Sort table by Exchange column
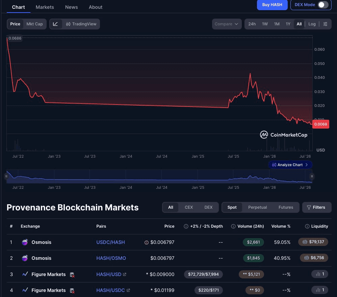 [x=30, y=226]
